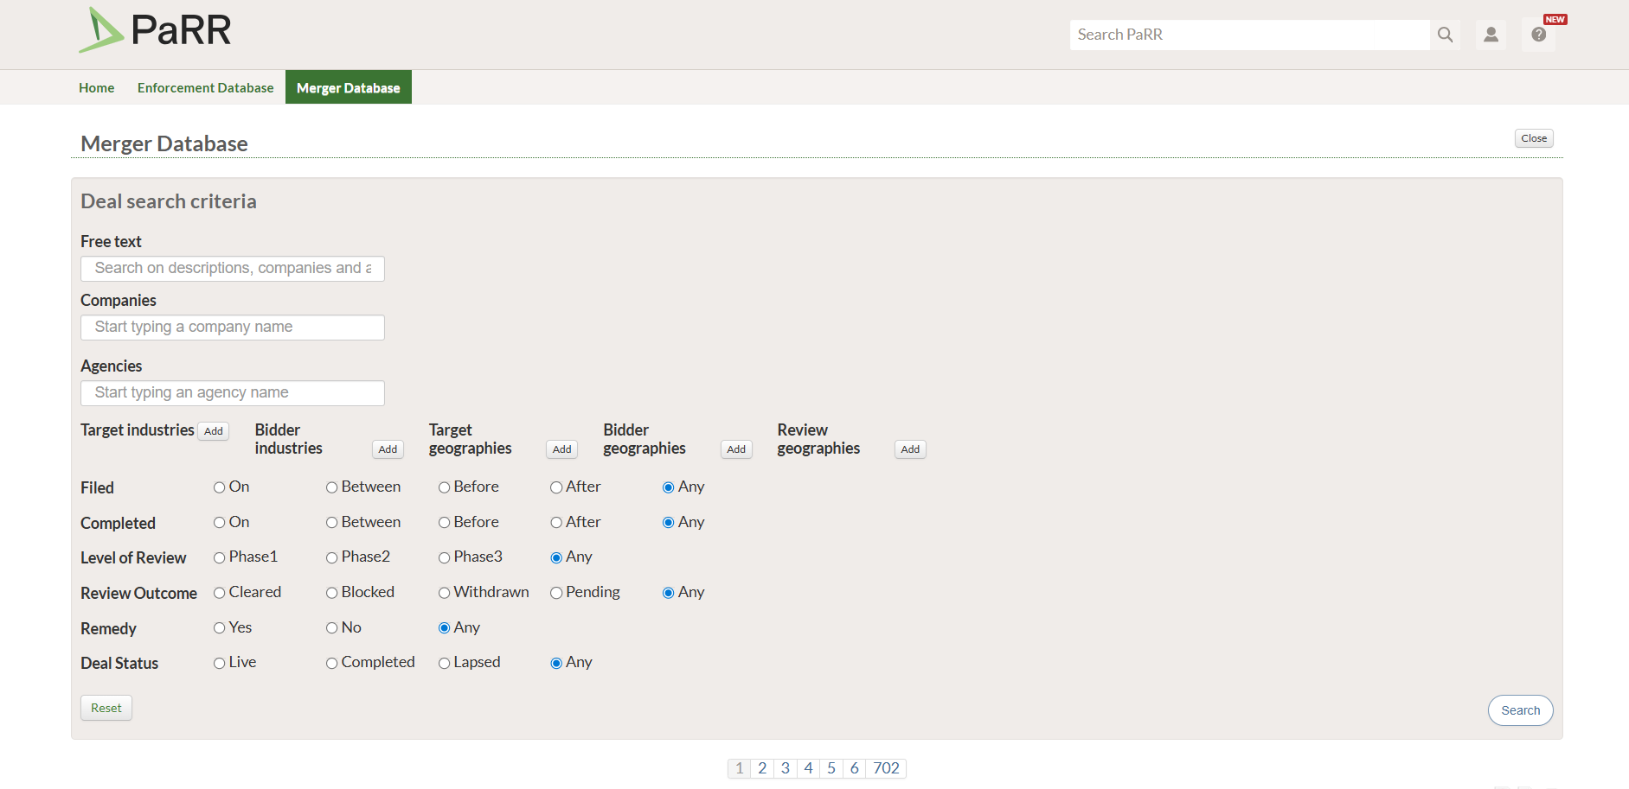Screen dimensions: 1629x789
Task: Click the PaRR logo
Action: click(x=155, y=31)
